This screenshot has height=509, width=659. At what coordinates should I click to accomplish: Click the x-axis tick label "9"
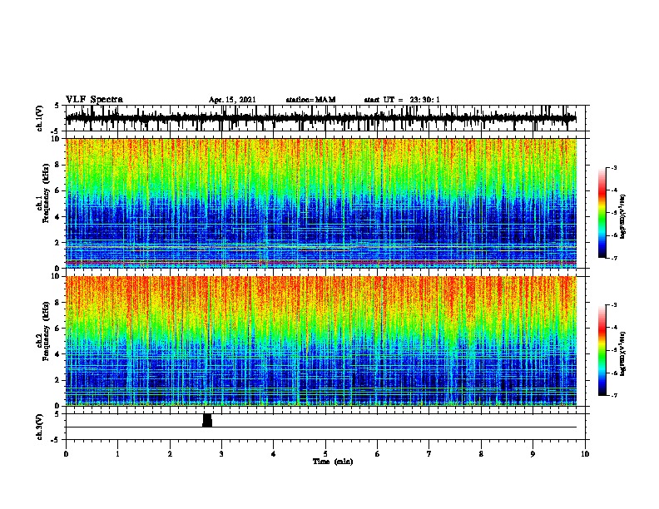pos(533,453)
